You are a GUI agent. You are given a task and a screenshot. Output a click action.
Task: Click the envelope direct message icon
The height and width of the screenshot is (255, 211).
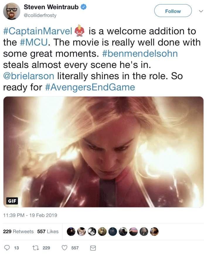(93, 248)
